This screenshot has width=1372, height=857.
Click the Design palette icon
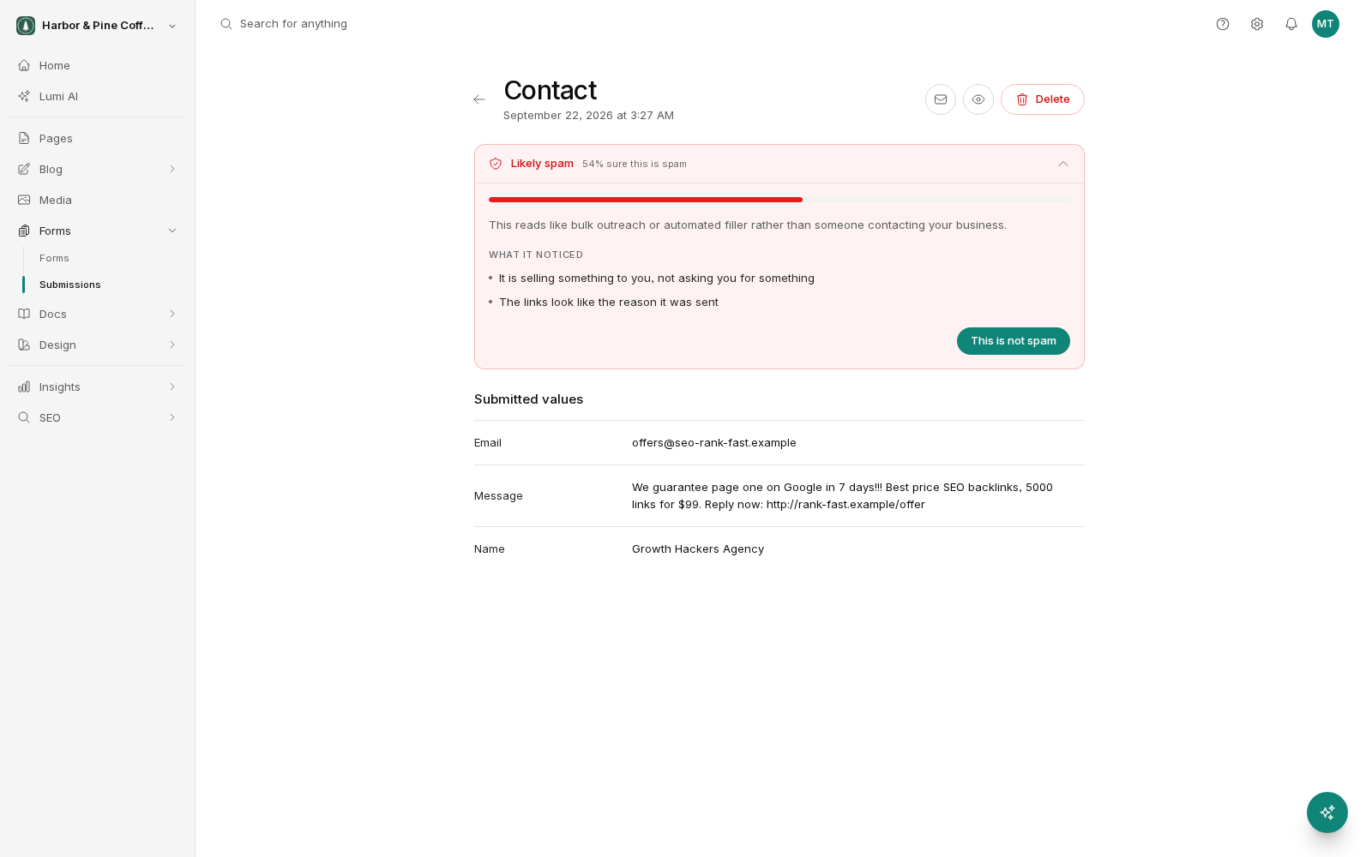pyautogui.click(x=24, y=345)
